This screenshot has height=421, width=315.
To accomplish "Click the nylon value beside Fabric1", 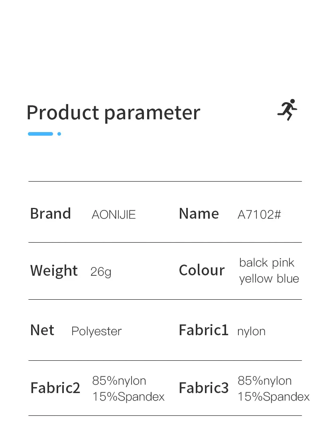I will [x=251, y=331].
